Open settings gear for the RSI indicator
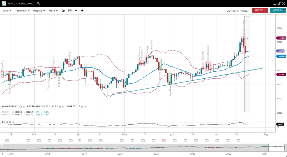This screenshot has width=287, height=157. (x=10, y=122)
